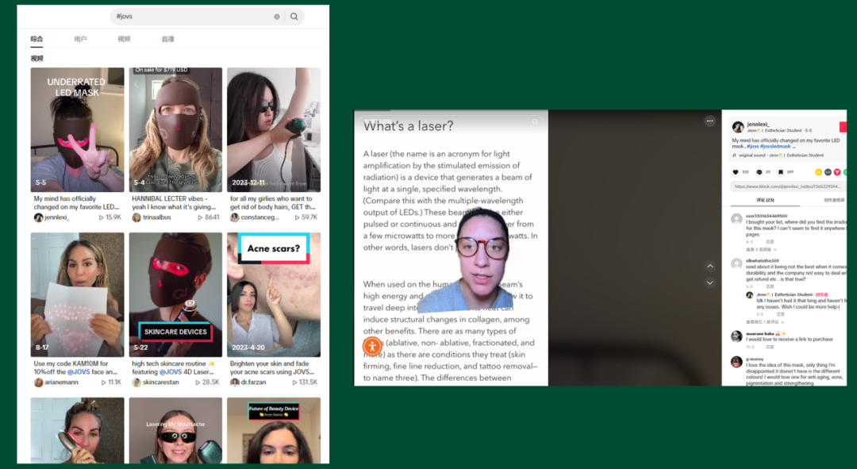Screen dimensions: 857x469
Task: Select the 评论 (23) comments tab
Action: (765, 200)
